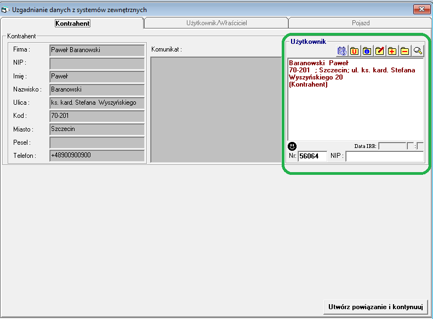Screen dimensions: 433x319
Task: Select the Kontrahent tab
Action: click(72, 24)
